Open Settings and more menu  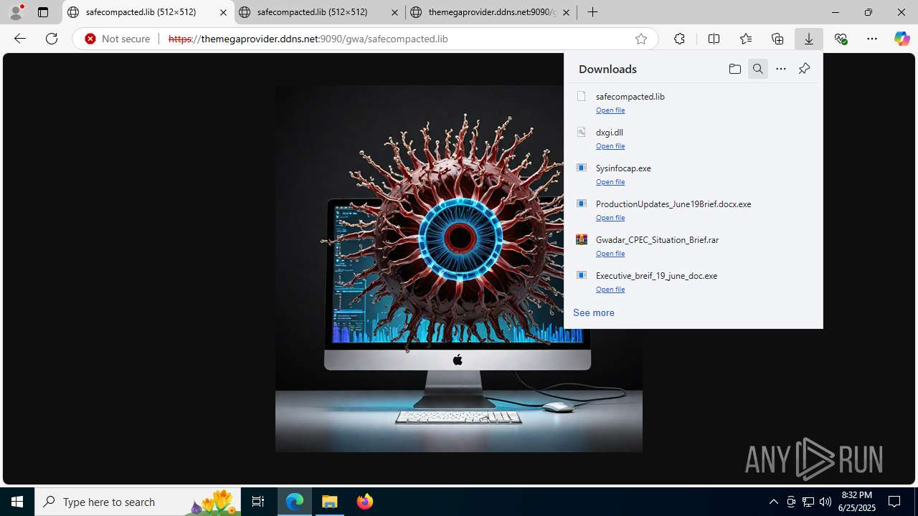click(872, 39)
